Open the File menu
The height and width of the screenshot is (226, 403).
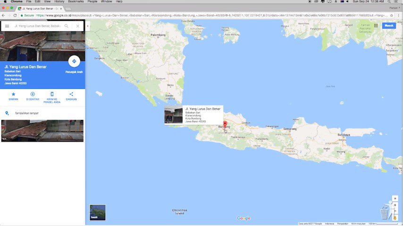tap(28, 1)
